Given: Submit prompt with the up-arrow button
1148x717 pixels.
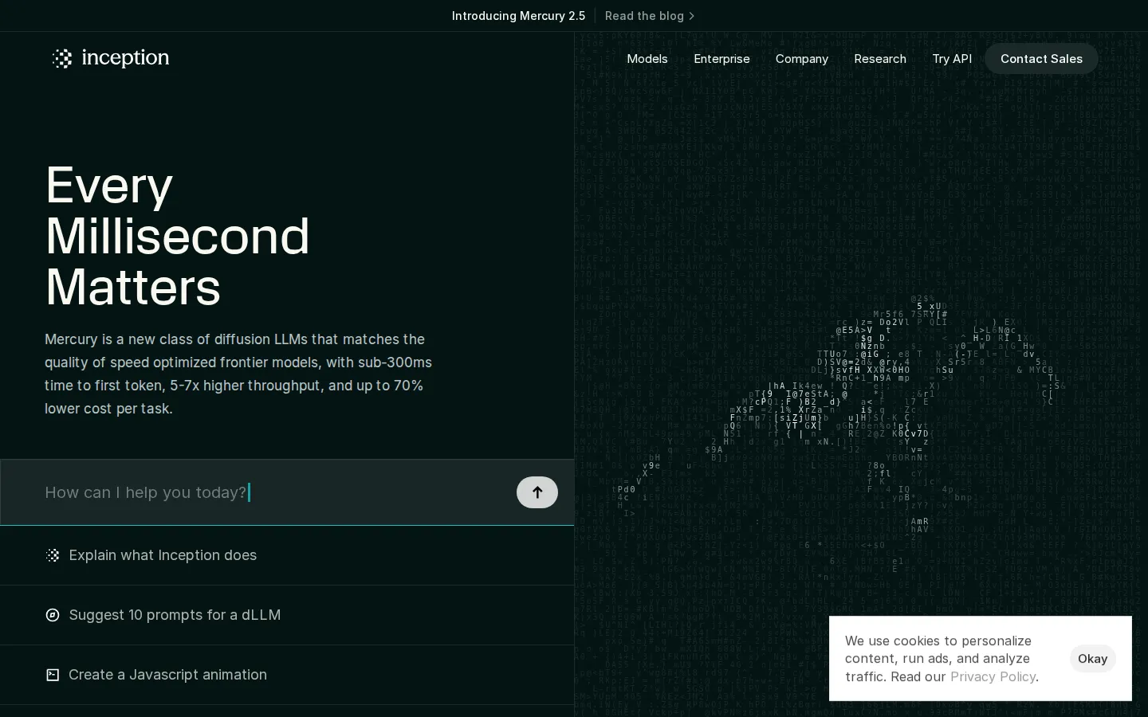Looking at the screenshot, I should click(537, 492).
